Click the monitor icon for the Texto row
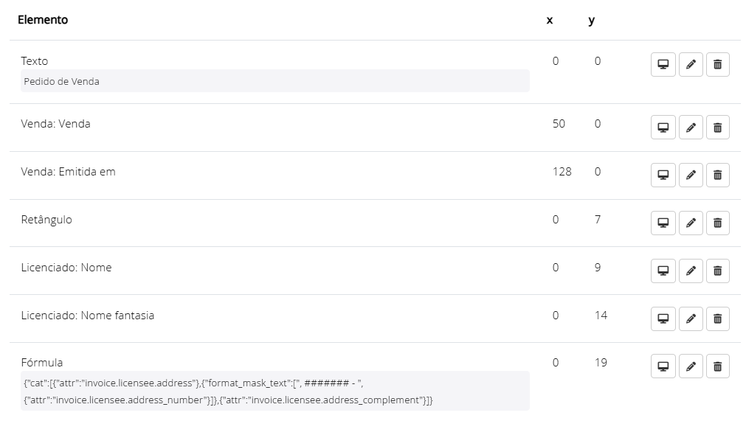 tap(663, 65)
